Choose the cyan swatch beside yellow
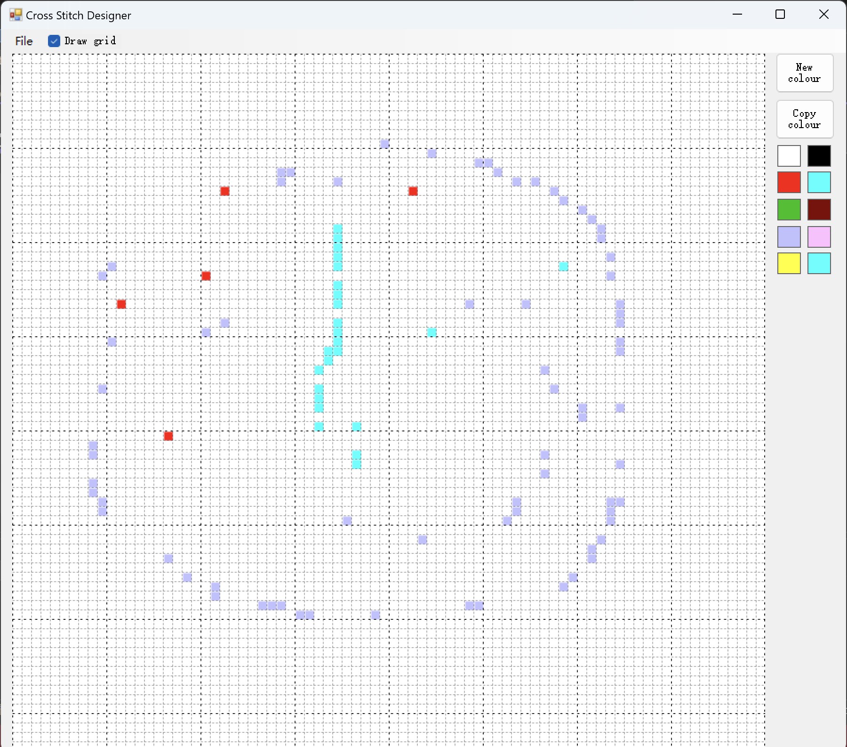Viewport: 847px width, 747px height. (x=819, y=263)
